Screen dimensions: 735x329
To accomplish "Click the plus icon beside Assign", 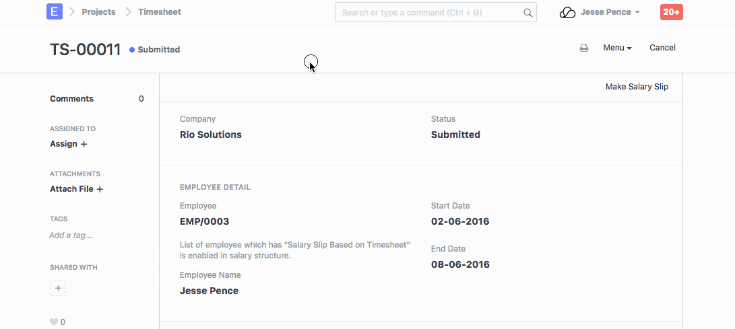I will coord(84,144).
